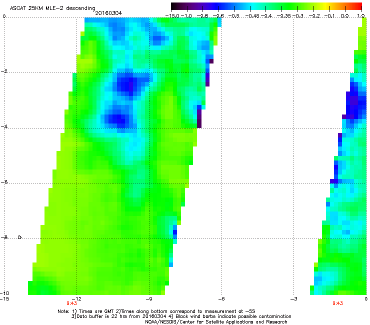Click the -0.2 color scale label
370x325 pixels.
click(x=314, y=16)
